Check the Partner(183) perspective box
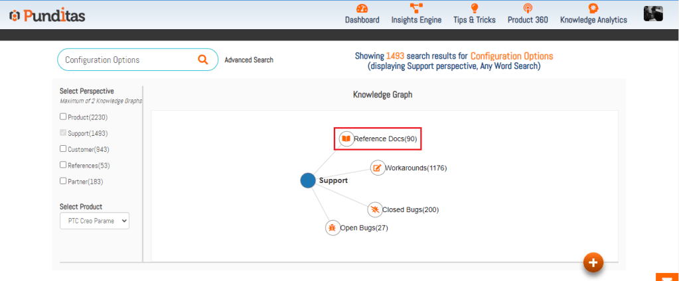This screenshot has width=679, height=281. click(x=63, y=181)
